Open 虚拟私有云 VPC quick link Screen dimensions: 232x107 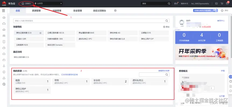(91, 39)
